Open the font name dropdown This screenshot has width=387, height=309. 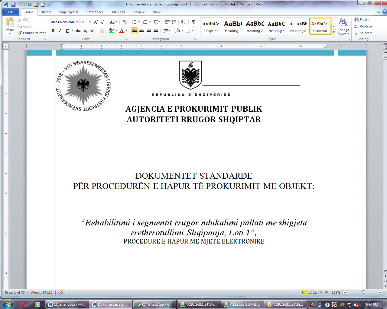[x=77, y=22]
